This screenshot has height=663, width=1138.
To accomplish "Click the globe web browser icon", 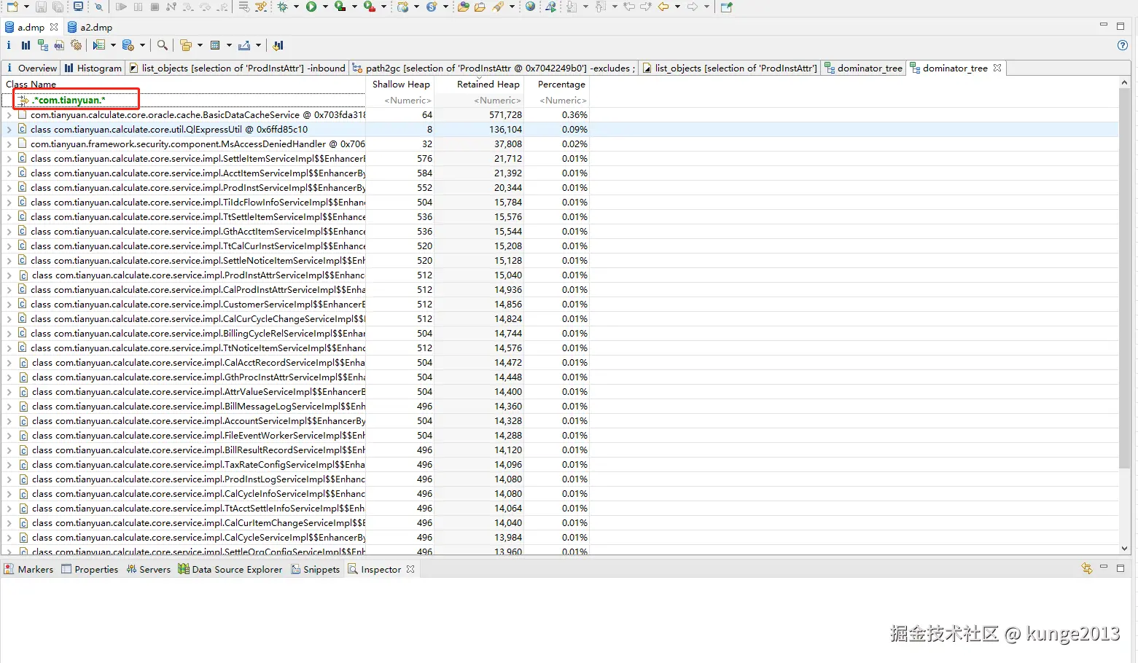I will coord(530,7).
